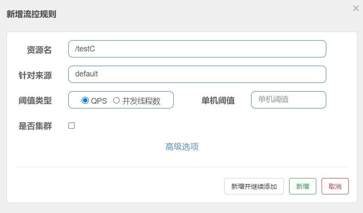Click the bold 单机阈值 label
This screenshot has width=363, height=213.
point(218,101)
